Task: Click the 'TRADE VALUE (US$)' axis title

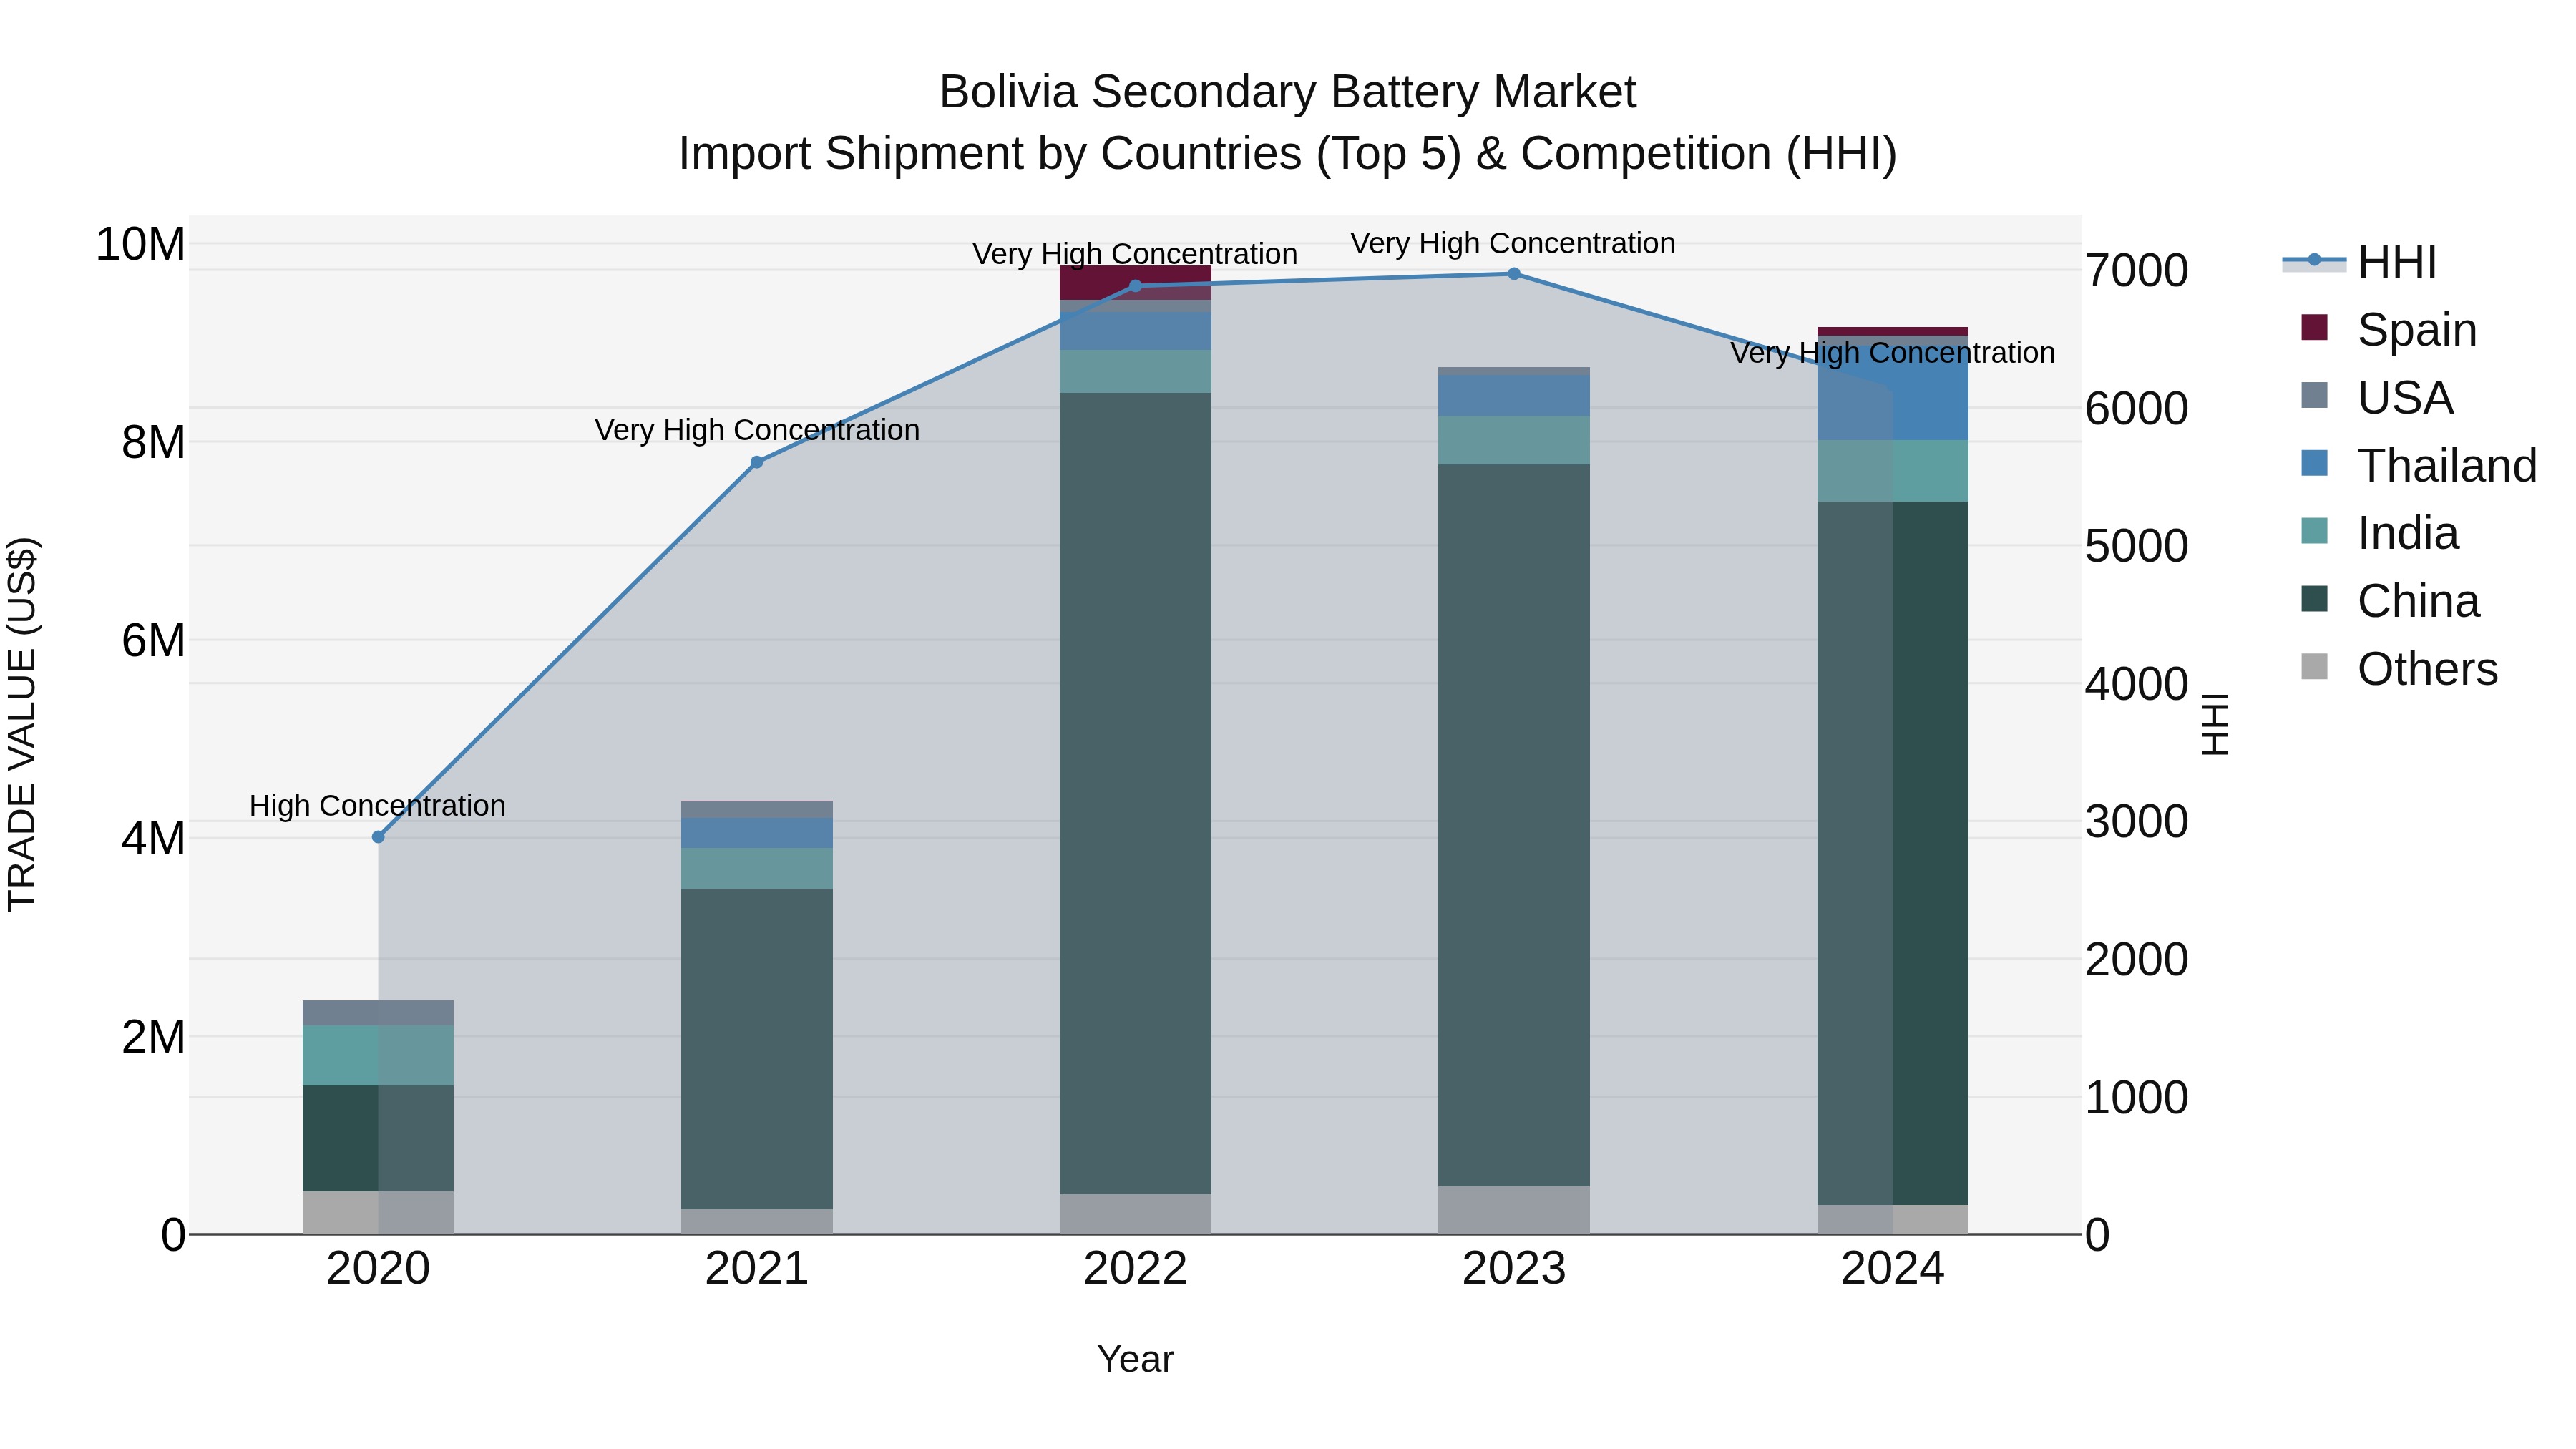Action: [x=22, y=724]
